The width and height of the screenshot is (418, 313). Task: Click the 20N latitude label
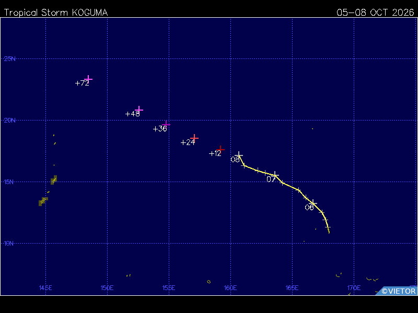pos(9,121)
